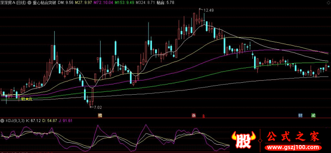Click the red S marker icon
The height and width of the screenshot is (153, 331).
204,116
